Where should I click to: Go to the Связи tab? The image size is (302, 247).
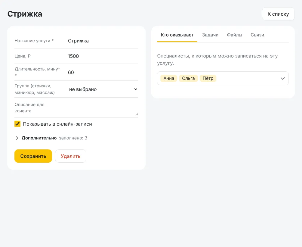coord(257,35)
